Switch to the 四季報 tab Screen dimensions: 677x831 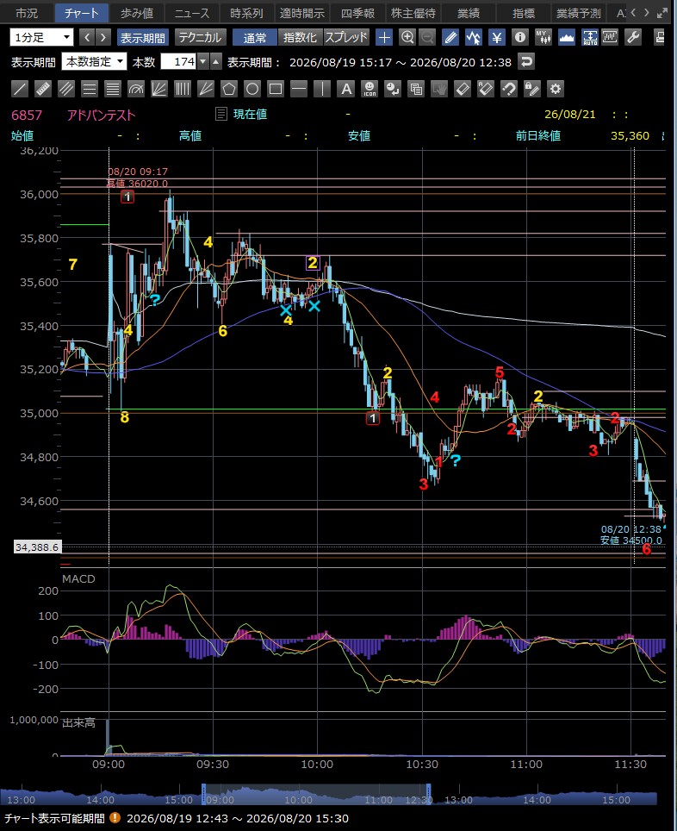(357, 13)
